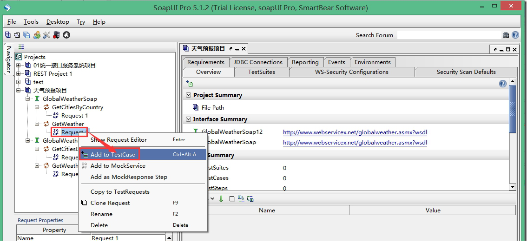
Task: Open the File menu
Action: coord(12,21)
